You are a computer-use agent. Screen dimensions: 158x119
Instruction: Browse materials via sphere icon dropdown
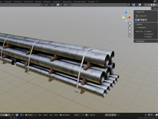87,115
